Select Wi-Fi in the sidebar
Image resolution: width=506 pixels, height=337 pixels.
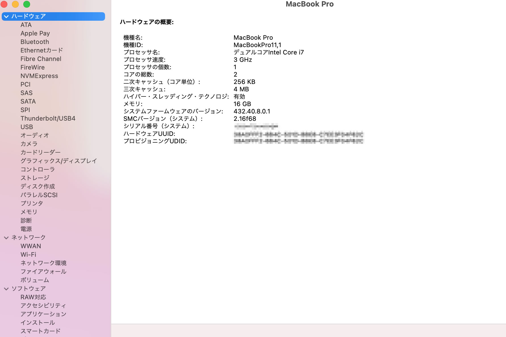28,255
